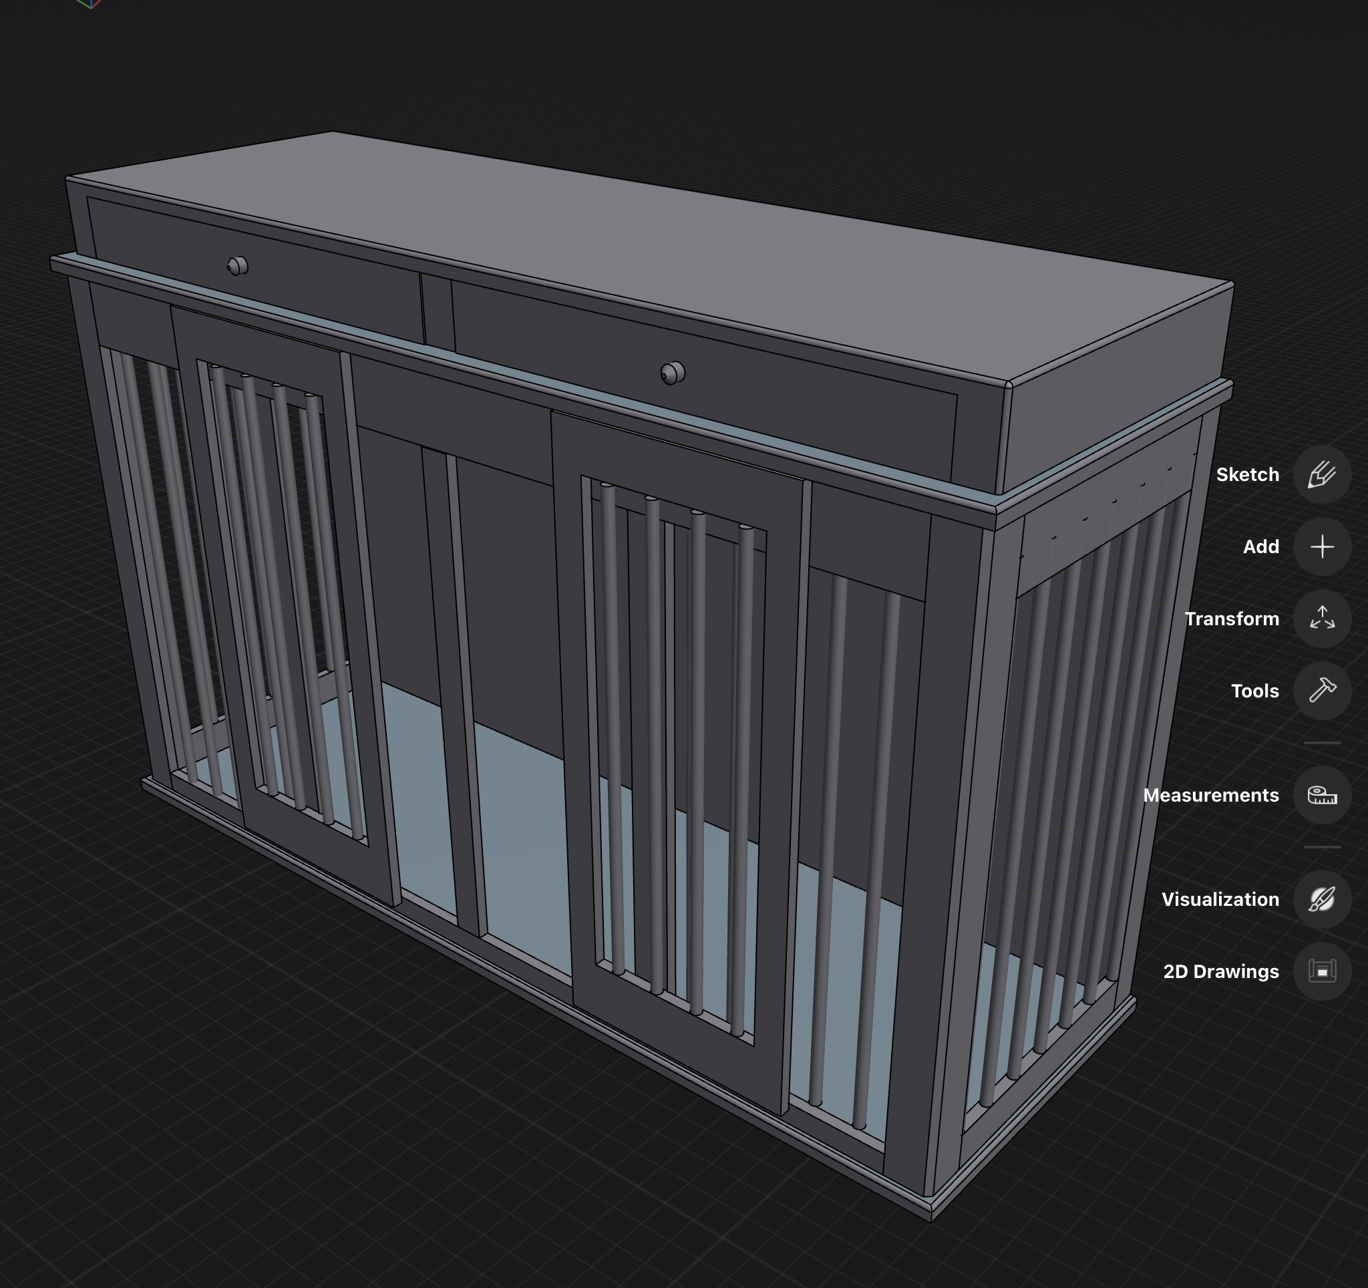Select the right drawer knob on model
The height and width of the screenshot is (1288, 1368).
coord(672,373)
